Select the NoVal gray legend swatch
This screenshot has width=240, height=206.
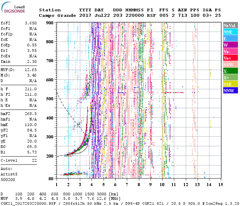coord(230,25)
